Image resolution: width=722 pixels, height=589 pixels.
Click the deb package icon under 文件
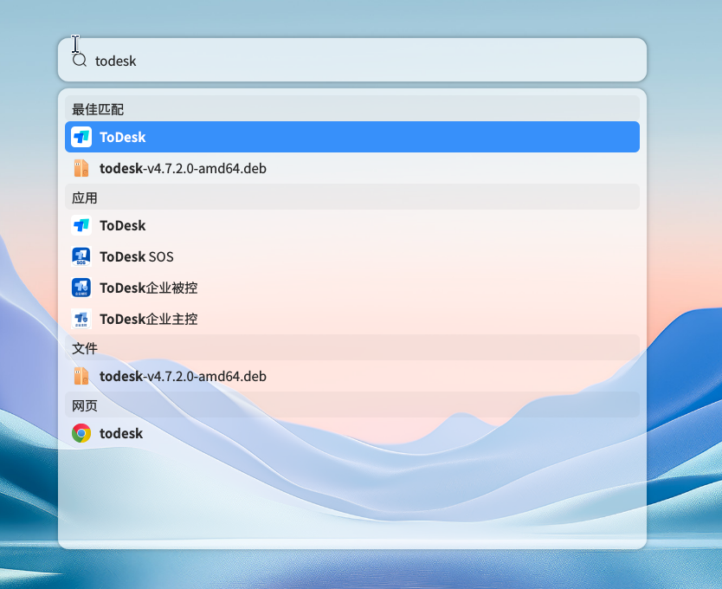(81, 376)
